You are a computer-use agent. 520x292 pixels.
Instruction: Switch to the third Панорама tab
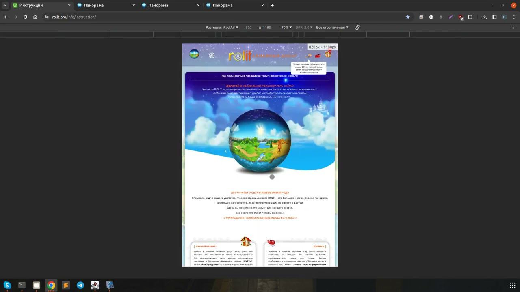click(x=235, y=6)
